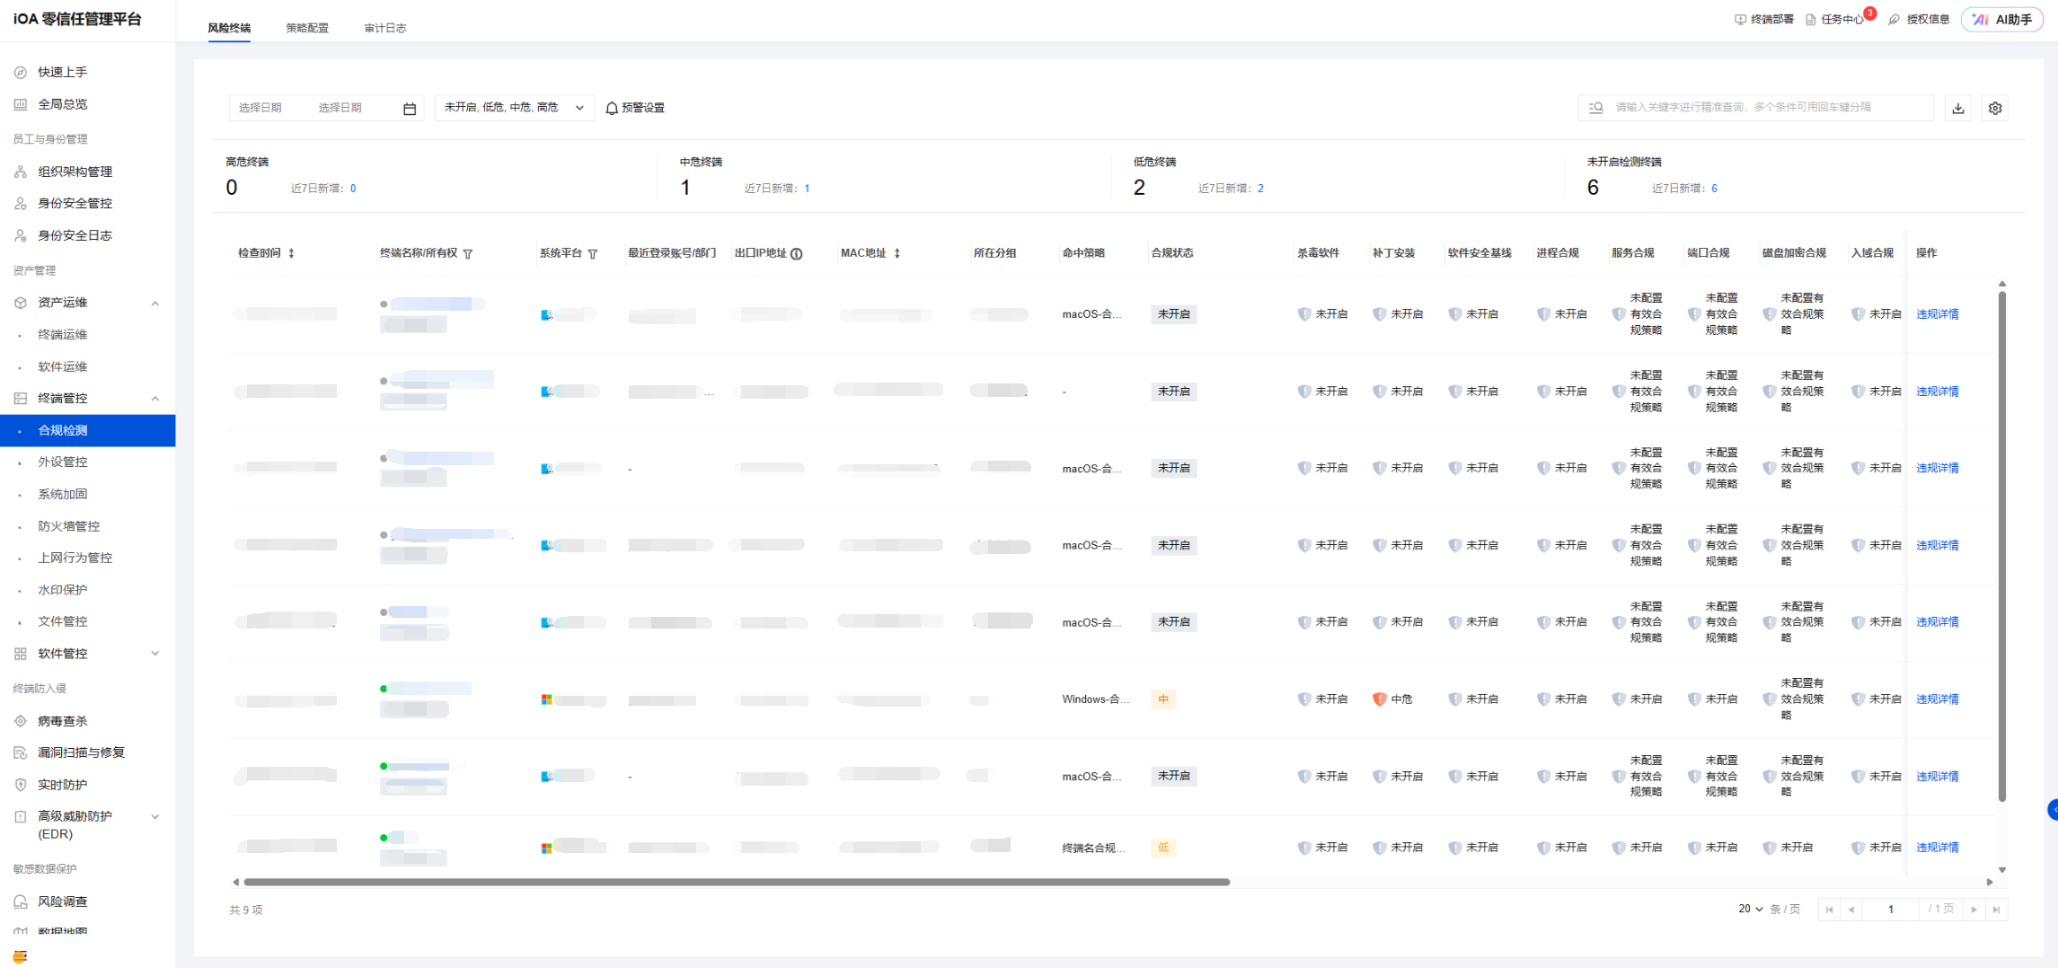
Task: Click the 病毒查杀 sidebar icon
Action: tap(21, 721)
